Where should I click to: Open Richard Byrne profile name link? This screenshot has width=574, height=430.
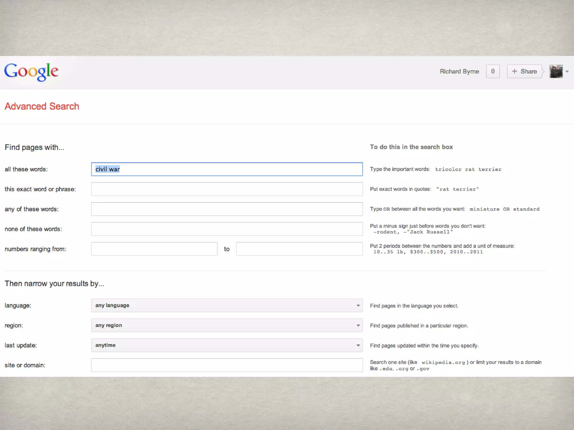[x=459, y=71]
